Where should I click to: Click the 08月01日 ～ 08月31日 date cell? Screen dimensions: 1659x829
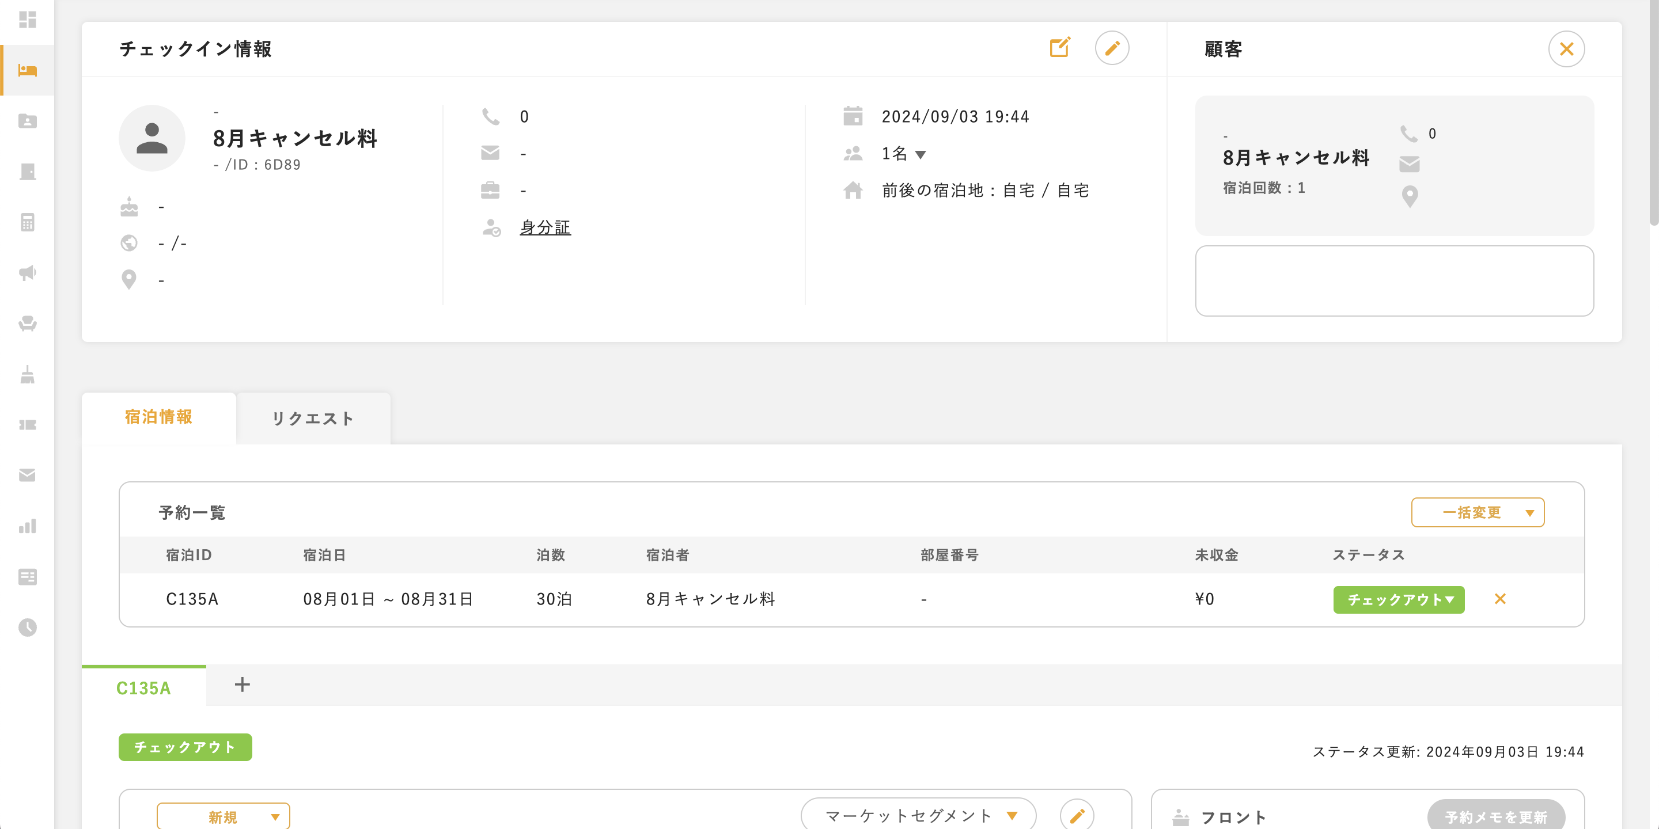(x=388, y=599)
